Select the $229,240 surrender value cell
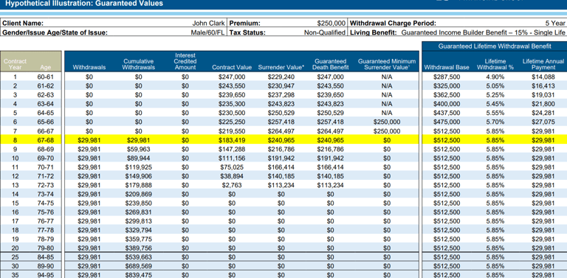567x278 pixels. click(281, 77)
